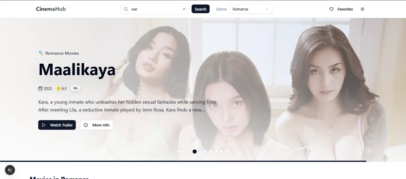Click the Romance Movies masks icon

[41, 53]
